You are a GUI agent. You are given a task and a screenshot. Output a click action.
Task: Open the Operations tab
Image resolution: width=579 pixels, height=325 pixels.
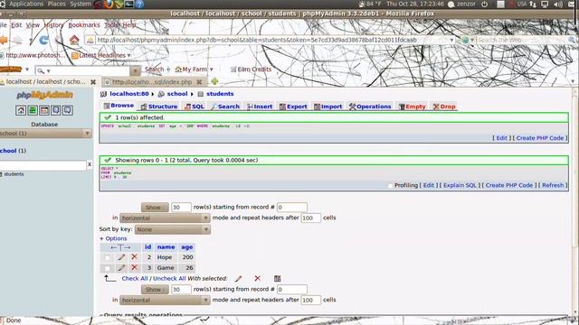coord(370,107)
